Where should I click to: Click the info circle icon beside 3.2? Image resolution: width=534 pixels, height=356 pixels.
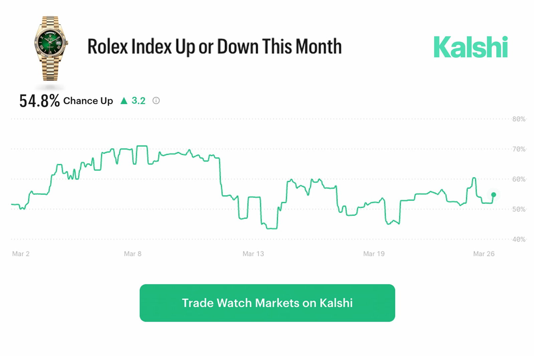pos(156,101)
